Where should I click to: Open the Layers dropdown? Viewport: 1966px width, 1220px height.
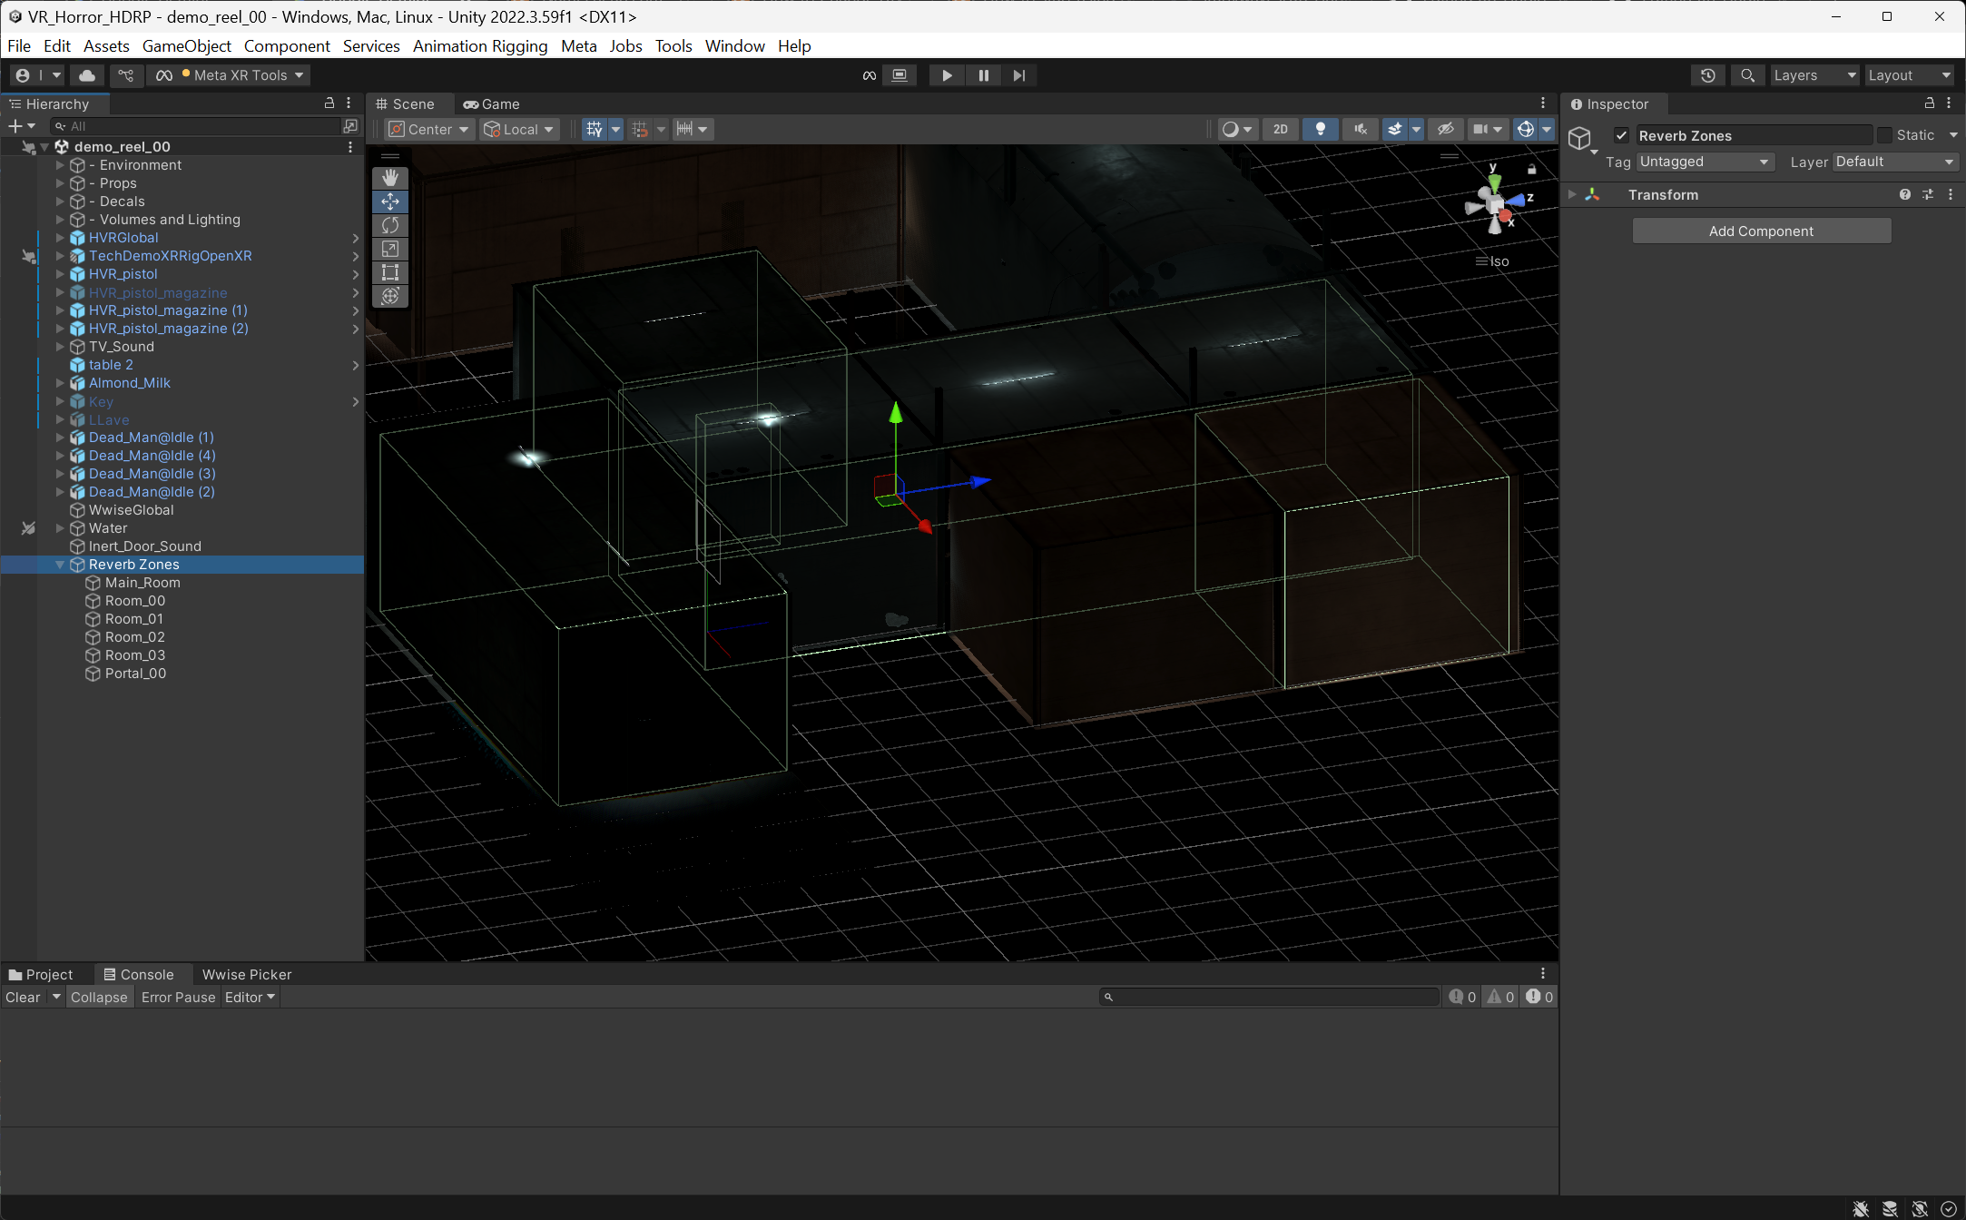pos(1814,75)
